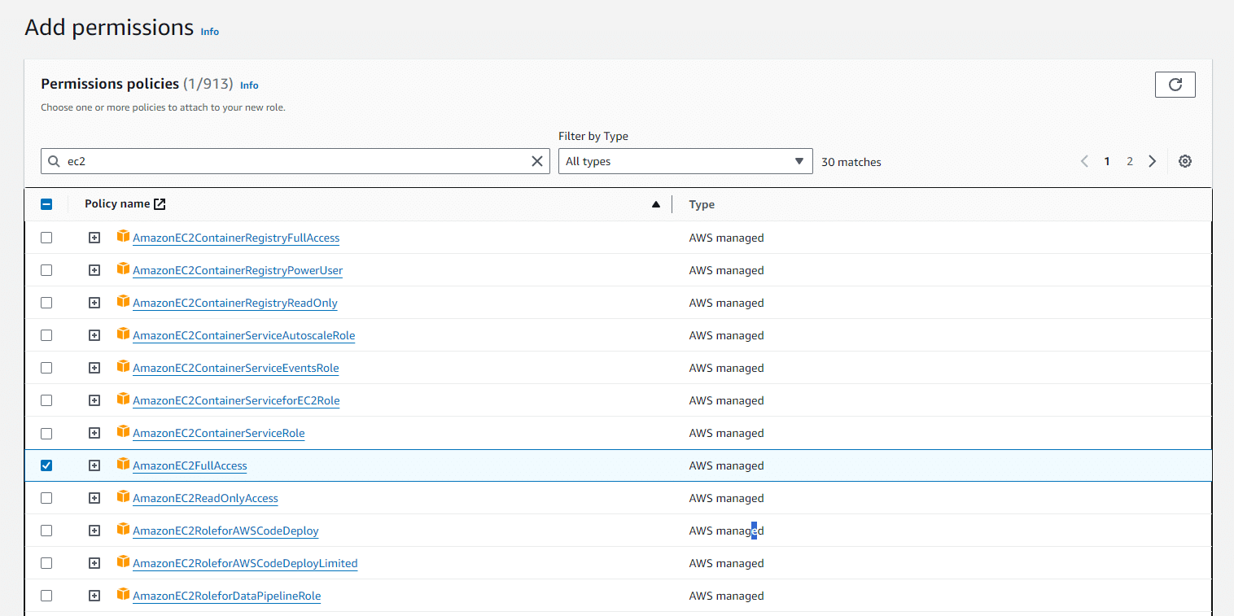This screenshot has height=616, width=1234.
Task: Check the AmazonEC2ReadOnlyAccess policy checkbox
Action: 46,498
